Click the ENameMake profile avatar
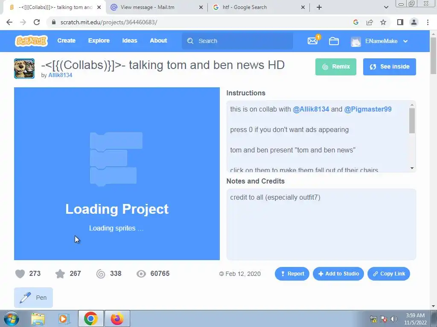This screenshot has height=327, width=437. coord(356,41)
